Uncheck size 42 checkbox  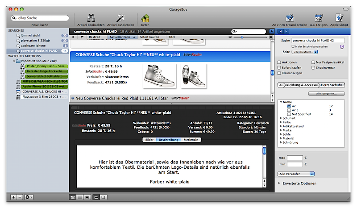289,106
